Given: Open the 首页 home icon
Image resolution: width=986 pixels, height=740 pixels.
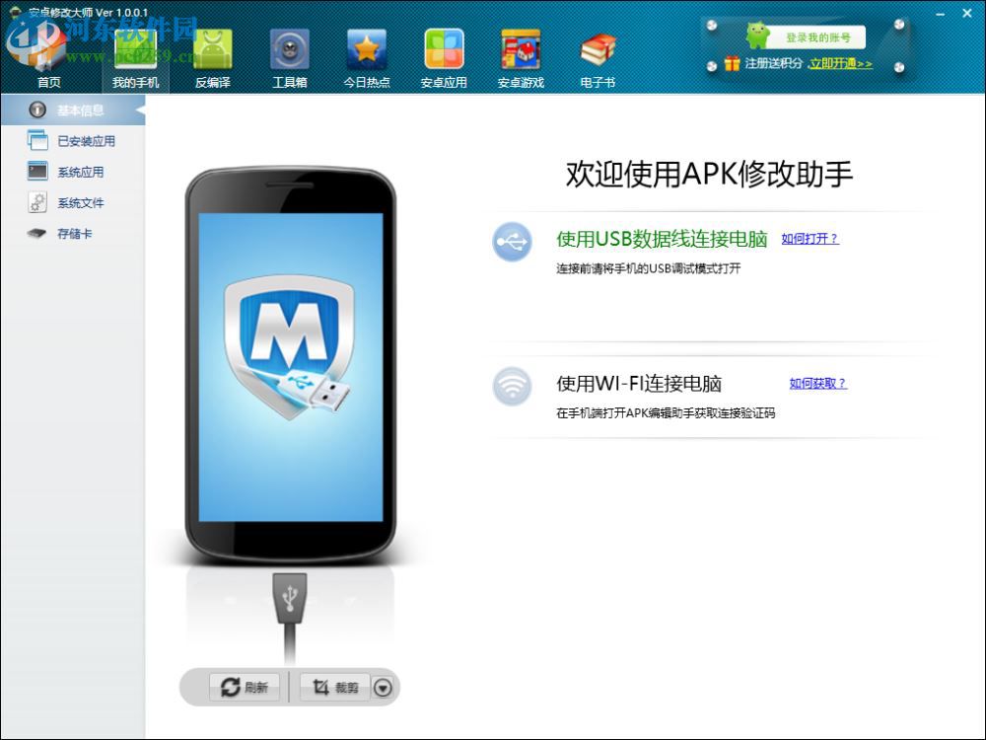Looking at the screenshot, I should tap(48, 50).
